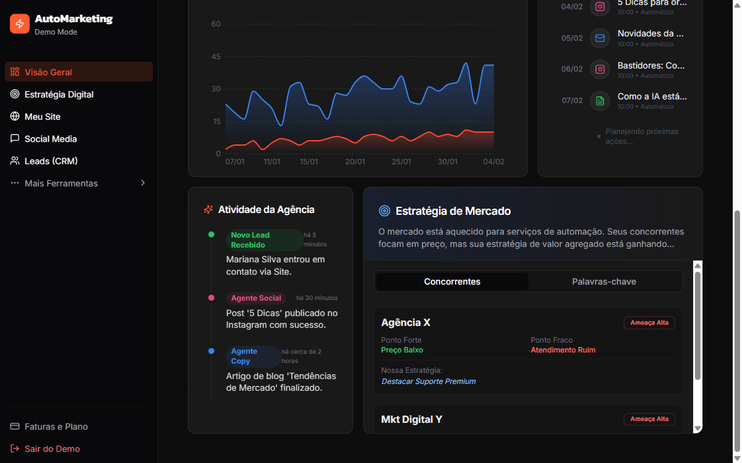Click the Ameaça Alta badge on Agência X

click(x=649, y=322)
